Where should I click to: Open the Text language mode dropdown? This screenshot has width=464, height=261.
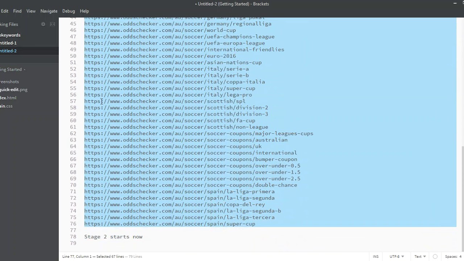click(x=420, y=256)
